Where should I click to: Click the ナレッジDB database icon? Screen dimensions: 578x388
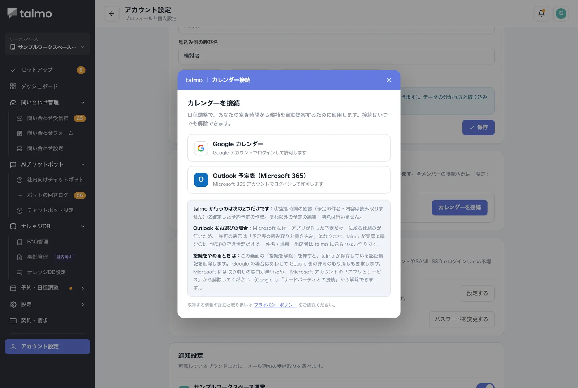[x=13, y=226]
